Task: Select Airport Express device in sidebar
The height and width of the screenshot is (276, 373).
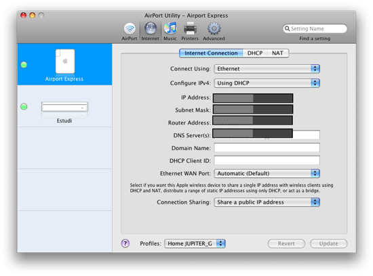Action: pos(64,64)
